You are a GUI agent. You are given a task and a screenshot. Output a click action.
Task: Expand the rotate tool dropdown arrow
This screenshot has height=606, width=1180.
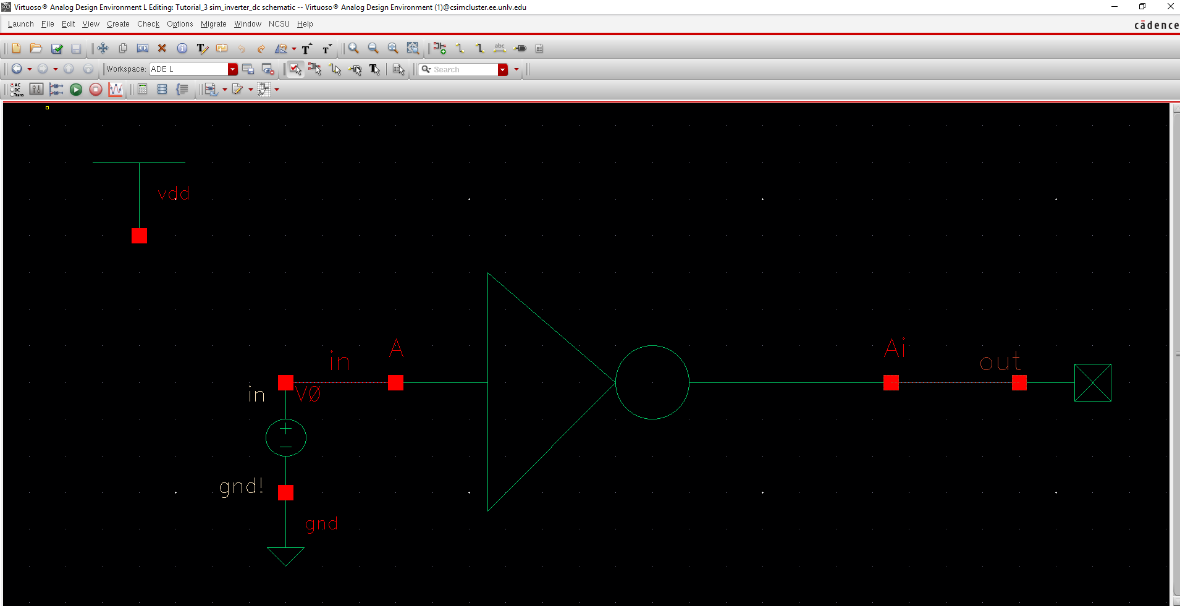294,49
